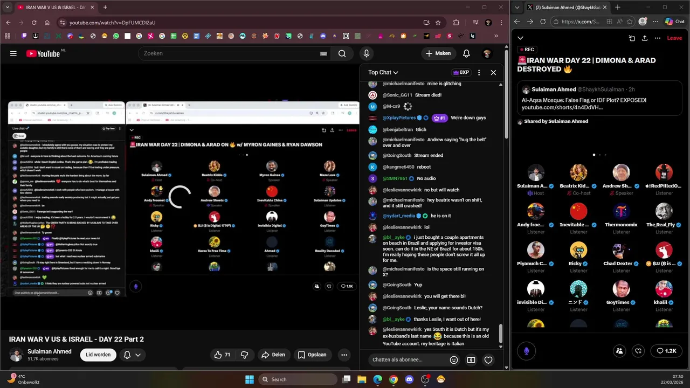Expand the subscription notification bell dropdown

pyautogui.click(x=132, y=355)
